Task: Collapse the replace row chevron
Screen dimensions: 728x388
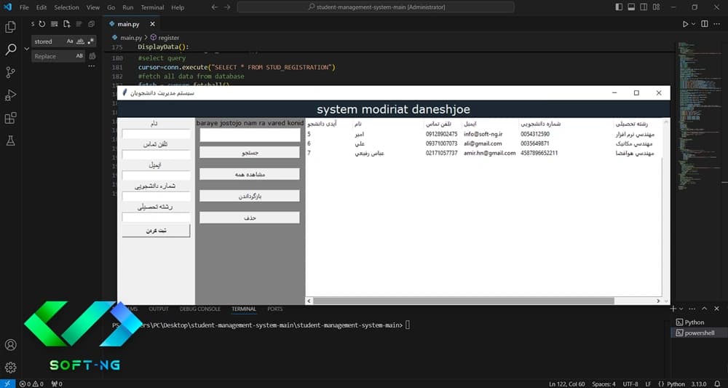Action: [26, 48]
